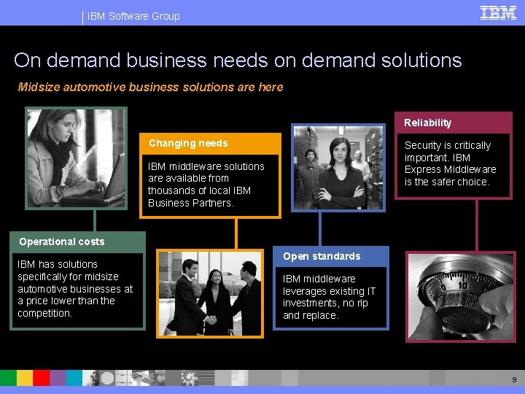
Task: Select the yellow color square in footer
Action: point(25,378)
